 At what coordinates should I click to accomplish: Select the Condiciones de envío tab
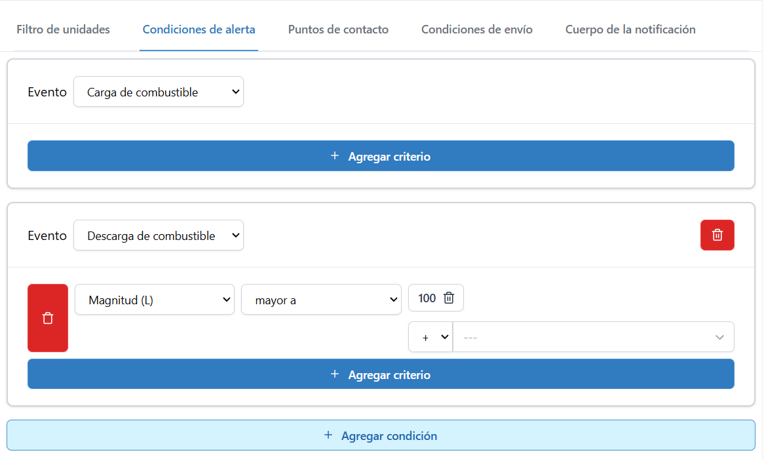pos(476,30)
